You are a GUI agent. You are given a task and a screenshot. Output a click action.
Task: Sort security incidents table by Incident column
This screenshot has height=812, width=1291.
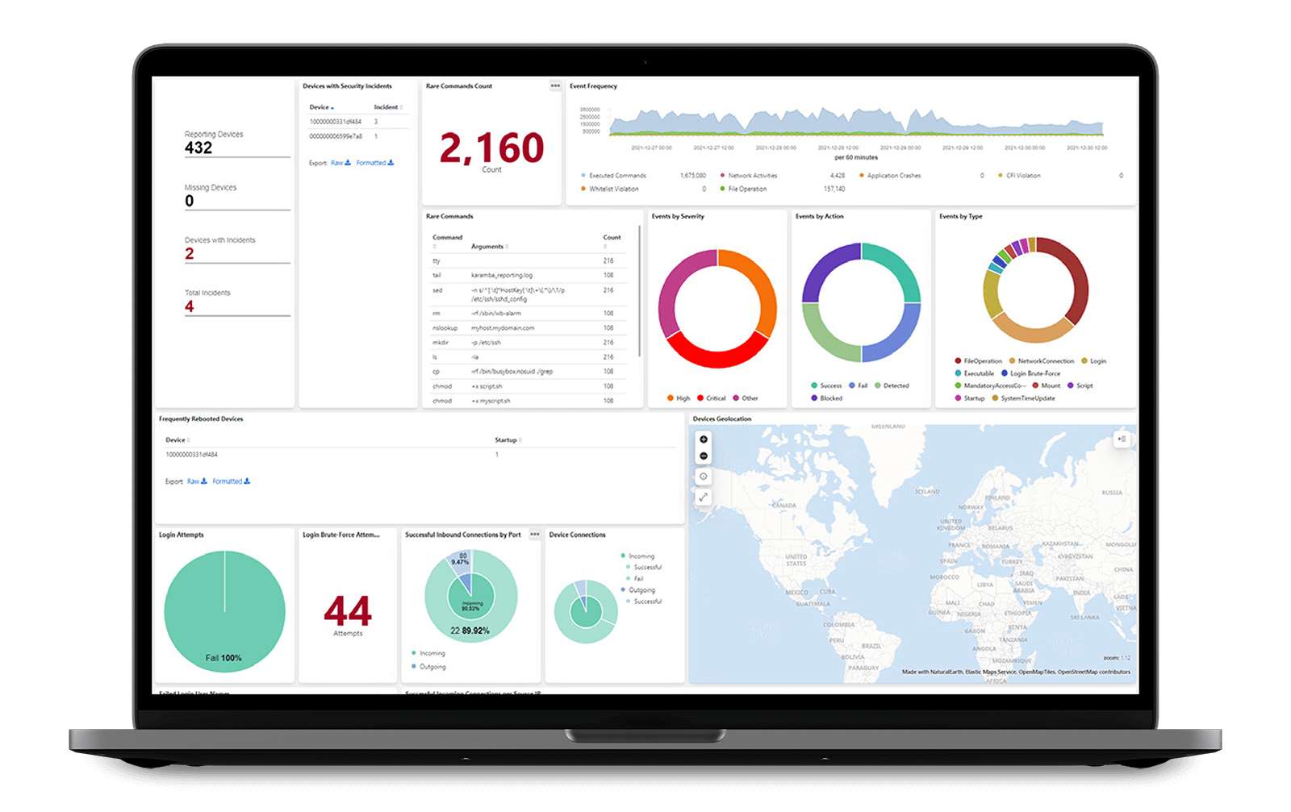(x=388, y=107)
